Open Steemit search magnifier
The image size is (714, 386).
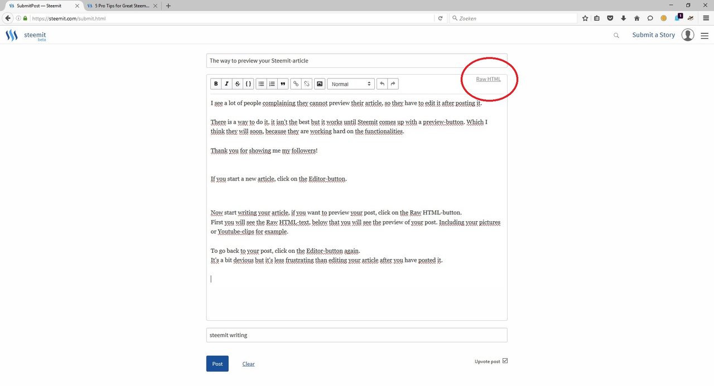[616, 35]
